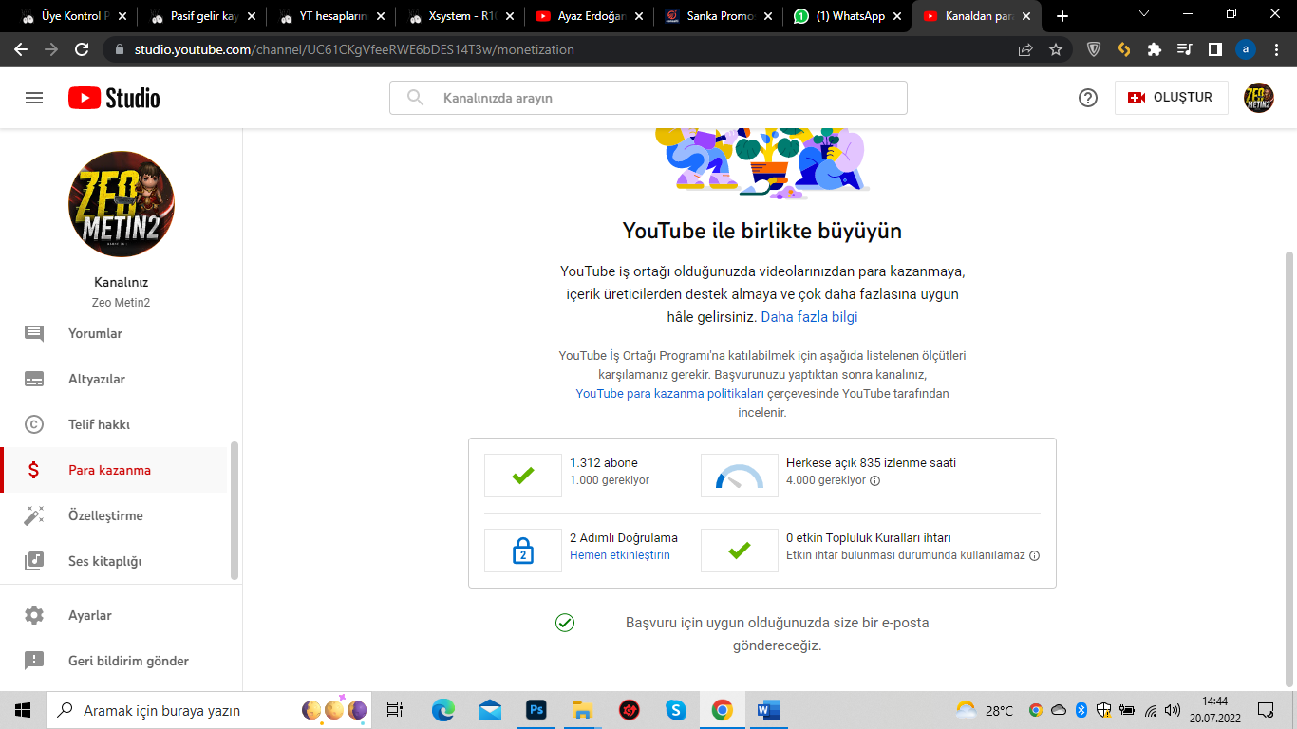Click the 2-step verification lock icon
1297x729 pixels.
point(523,551)
